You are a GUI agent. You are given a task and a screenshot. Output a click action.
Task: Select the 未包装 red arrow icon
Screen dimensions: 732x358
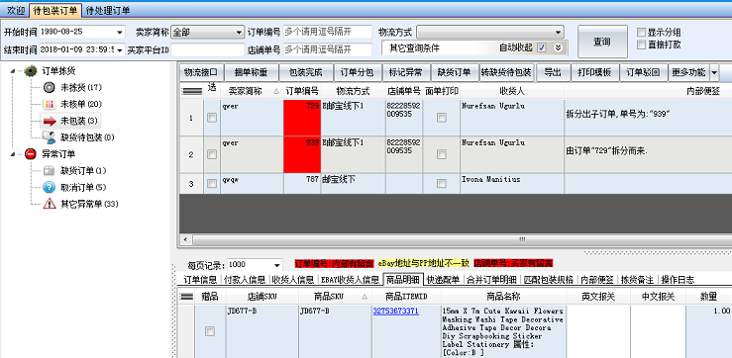(x=49, y=122)
